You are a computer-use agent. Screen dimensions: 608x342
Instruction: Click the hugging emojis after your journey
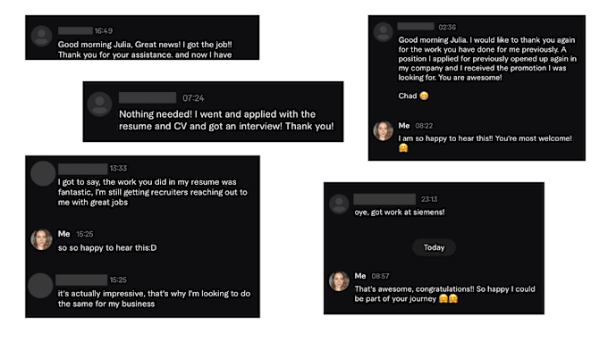(448, 298)
